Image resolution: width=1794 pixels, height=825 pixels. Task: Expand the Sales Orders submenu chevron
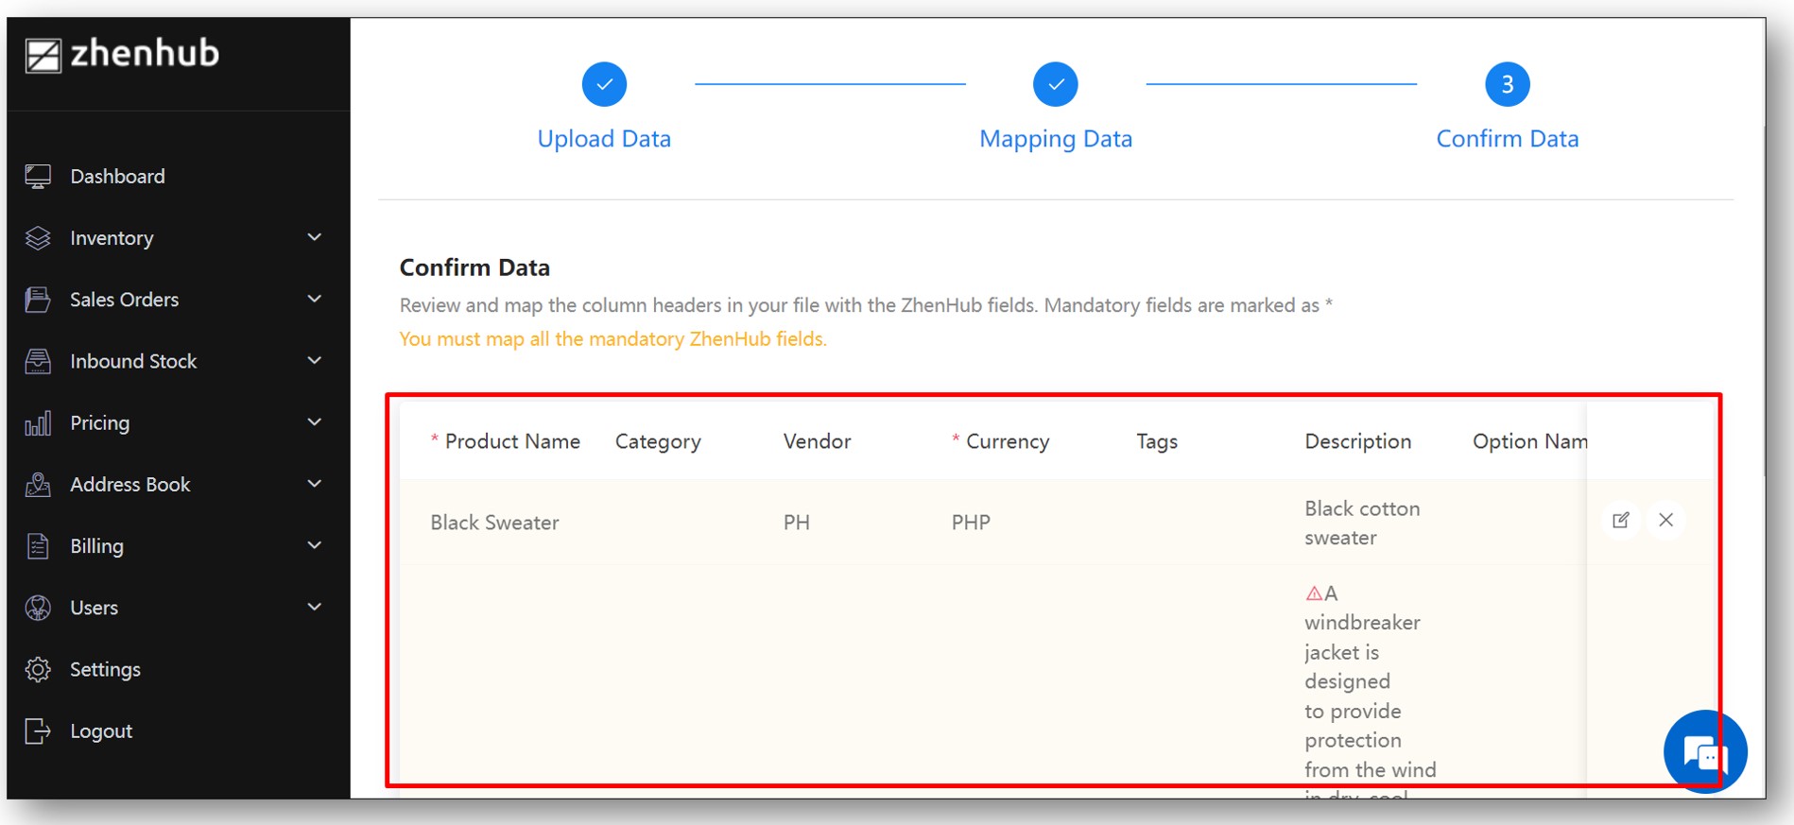click(x=315, y=299)
